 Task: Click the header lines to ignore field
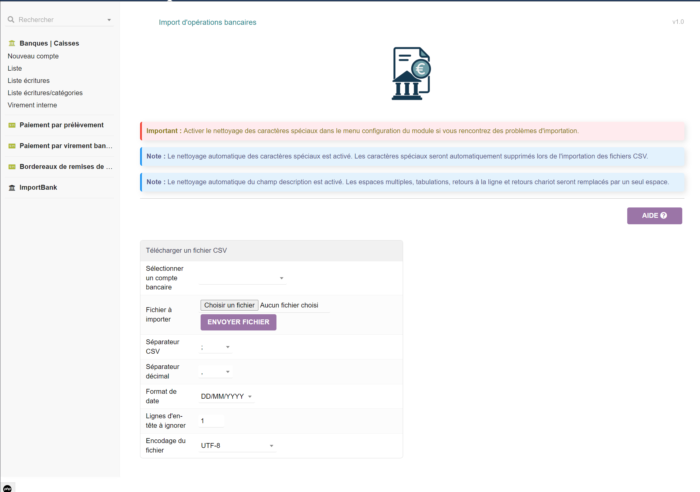211,421
